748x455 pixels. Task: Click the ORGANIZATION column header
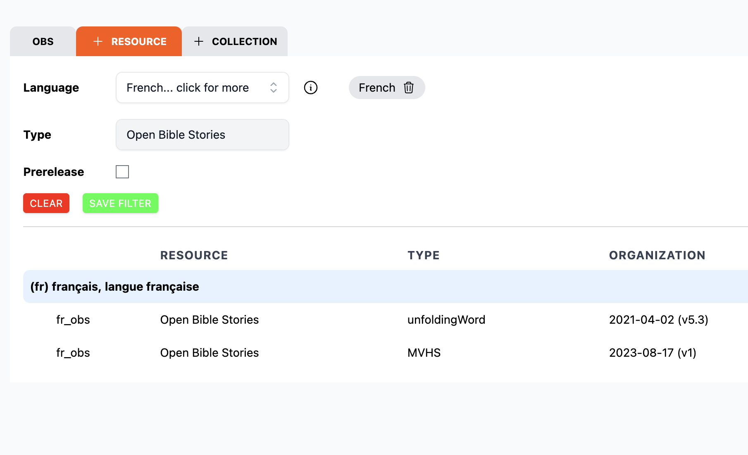point(657,255)
